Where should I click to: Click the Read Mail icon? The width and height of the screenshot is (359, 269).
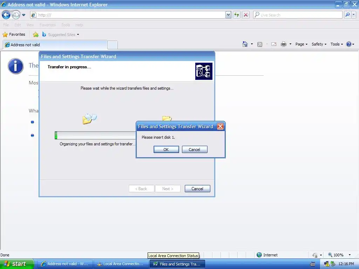(x=274, y=44)
